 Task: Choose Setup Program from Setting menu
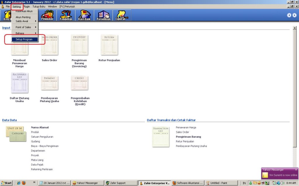[x=24, y=39]
